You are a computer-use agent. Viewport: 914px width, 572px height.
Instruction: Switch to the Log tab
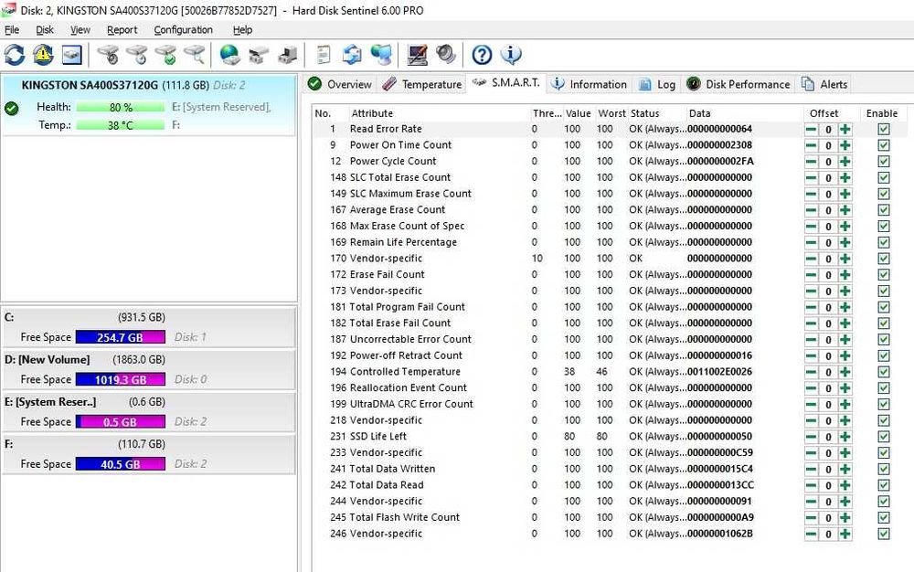(x=657, y=84)
